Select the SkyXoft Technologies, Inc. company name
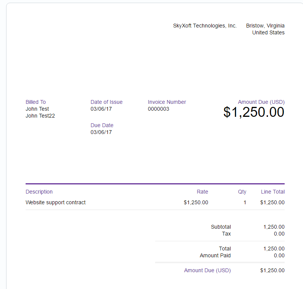303x289 pixels. coord(205,26)
